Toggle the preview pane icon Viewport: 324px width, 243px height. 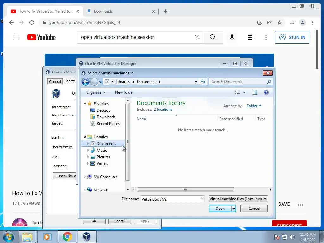[x=255, y=92]
